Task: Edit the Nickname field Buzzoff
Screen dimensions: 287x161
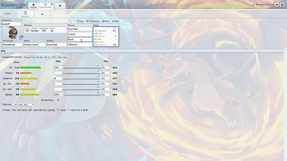Action: click(x=11, y=24)
